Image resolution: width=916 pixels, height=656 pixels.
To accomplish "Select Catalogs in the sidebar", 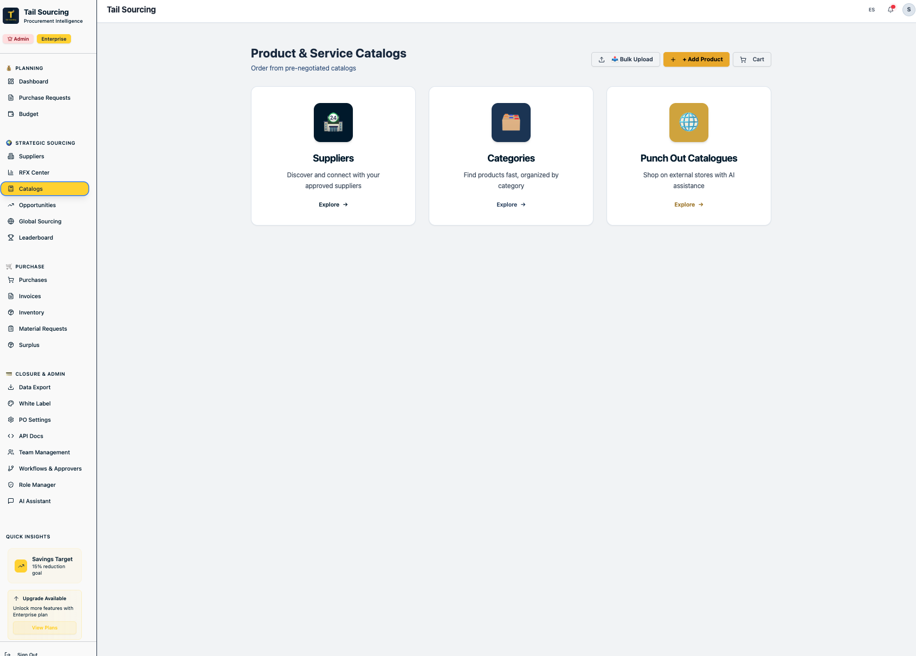I will click(44, 189).
